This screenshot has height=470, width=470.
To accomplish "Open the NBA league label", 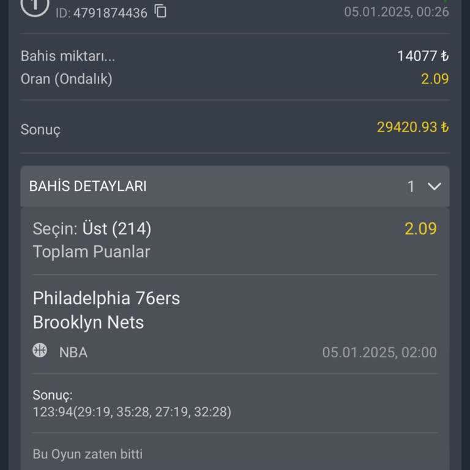I will click(x=73, y=352).
